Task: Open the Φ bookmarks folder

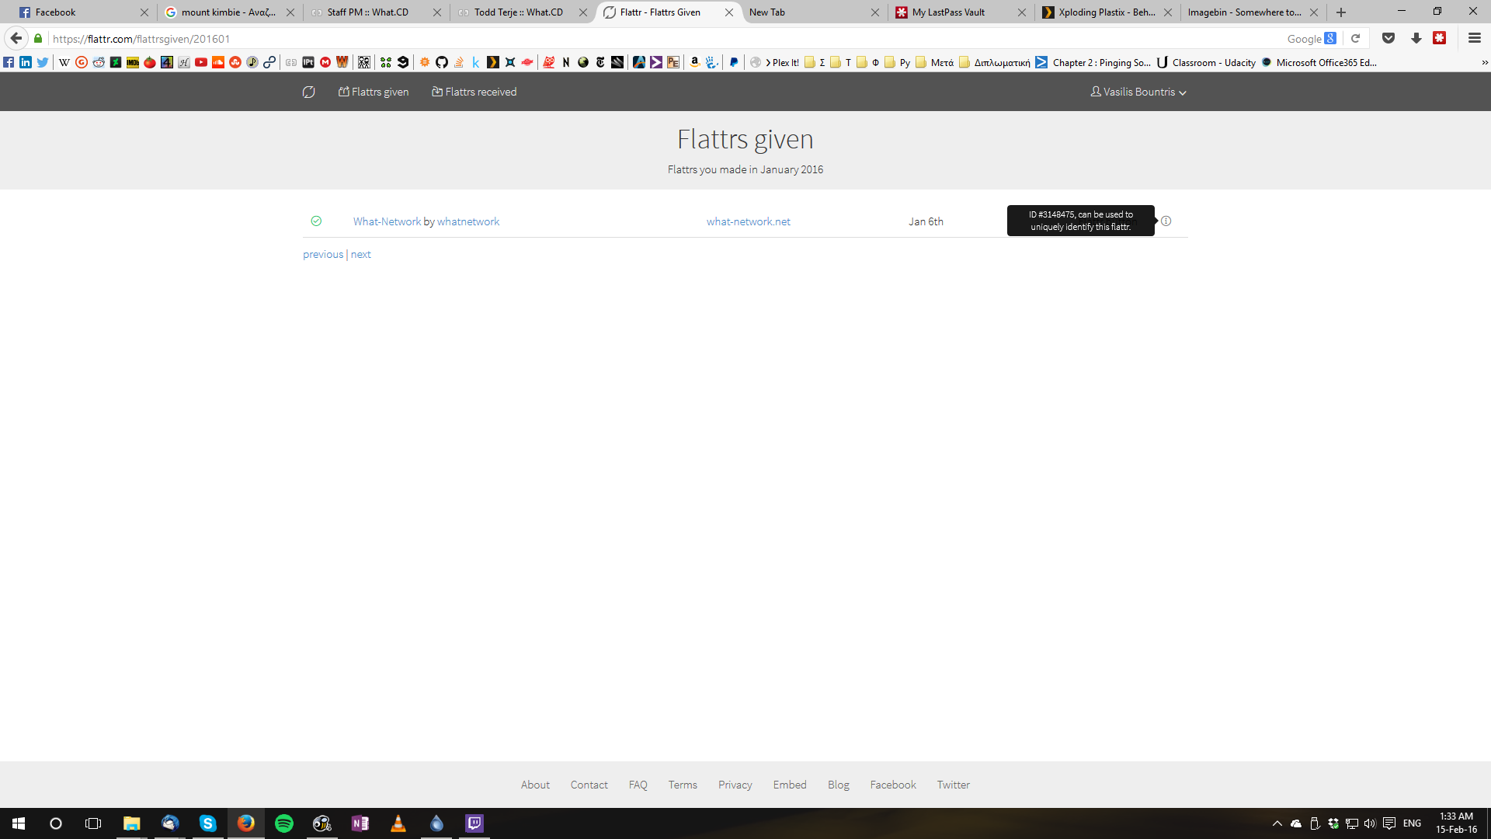Action: [x=868, y=62]
